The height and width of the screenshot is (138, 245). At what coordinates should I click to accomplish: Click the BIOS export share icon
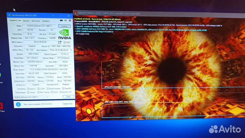(60, 42)
